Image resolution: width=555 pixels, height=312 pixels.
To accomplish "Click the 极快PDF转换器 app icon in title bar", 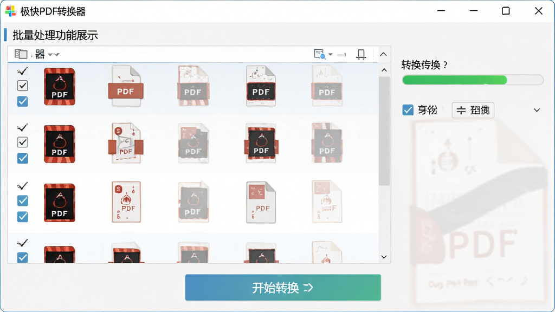I will coord(11,11).
